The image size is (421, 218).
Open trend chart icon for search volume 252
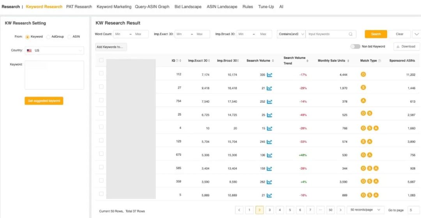[269, 101]
